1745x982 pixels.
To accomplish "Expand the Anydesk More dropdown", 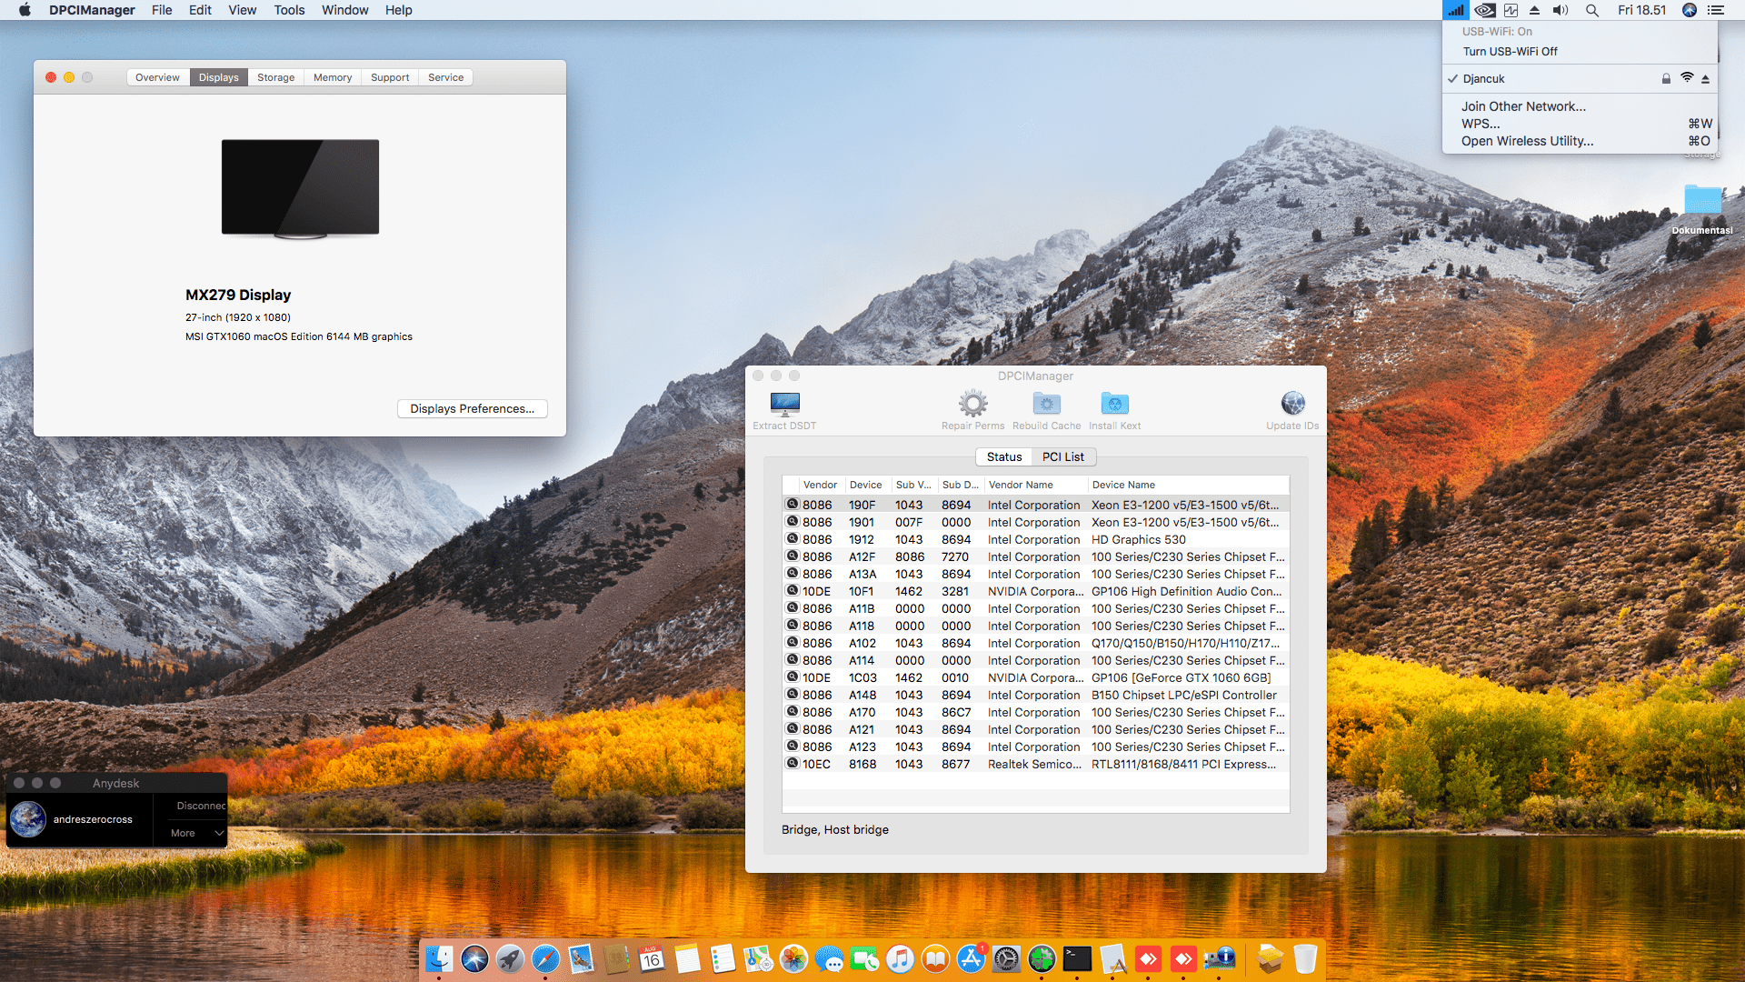I will click(x=197, y=833).
